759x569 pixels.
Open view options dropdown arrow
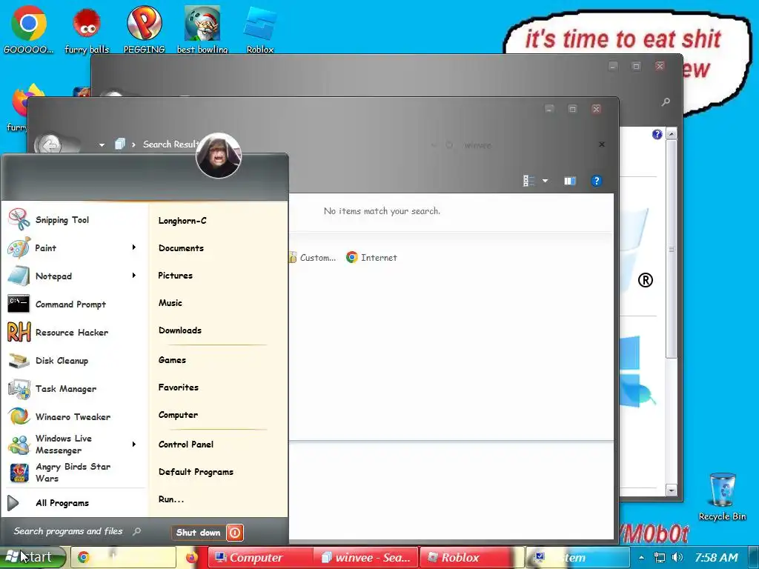coord(545,181)
